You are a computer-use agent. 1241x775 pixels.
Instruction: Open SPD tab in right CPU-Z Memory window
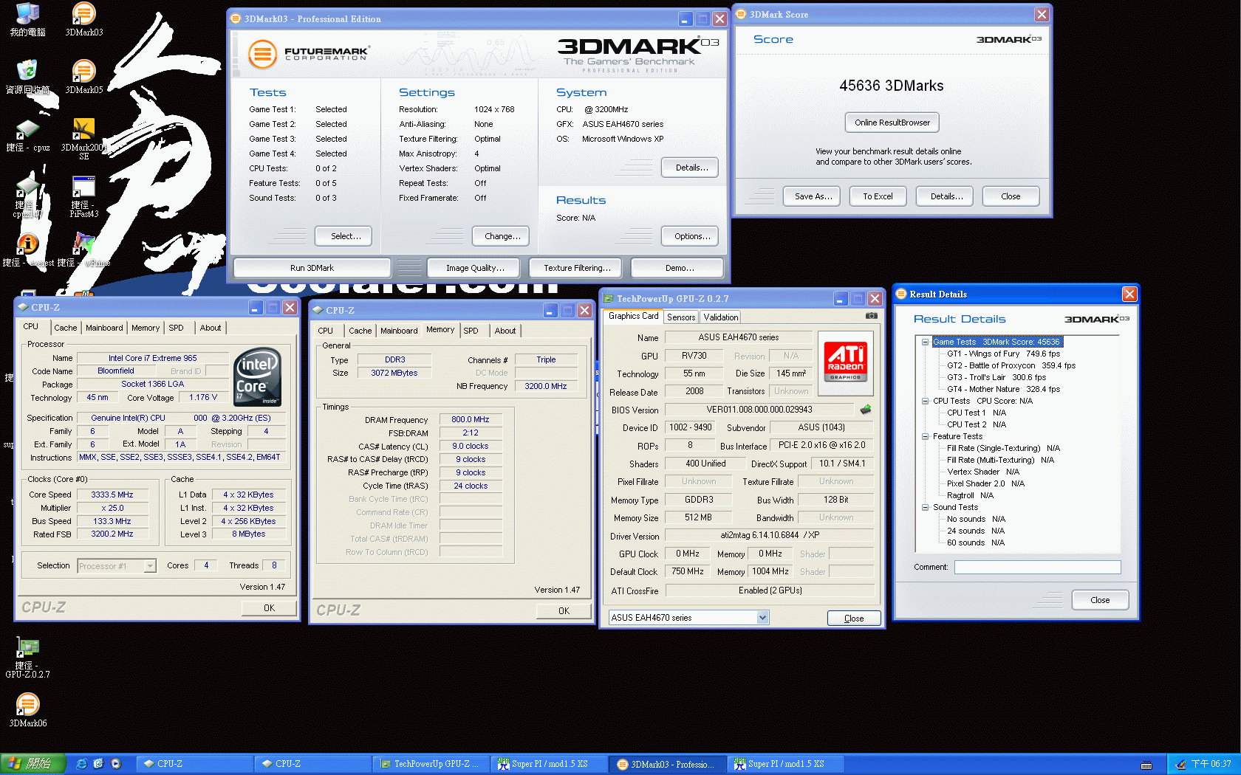coord(471,331)
